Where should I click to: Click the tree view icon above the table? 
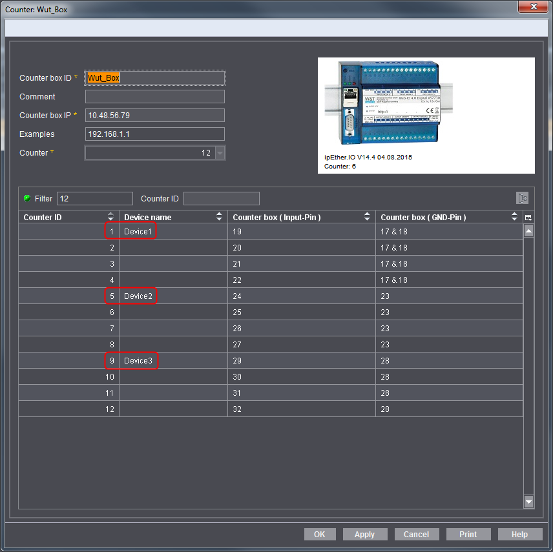tap(522, 198)
